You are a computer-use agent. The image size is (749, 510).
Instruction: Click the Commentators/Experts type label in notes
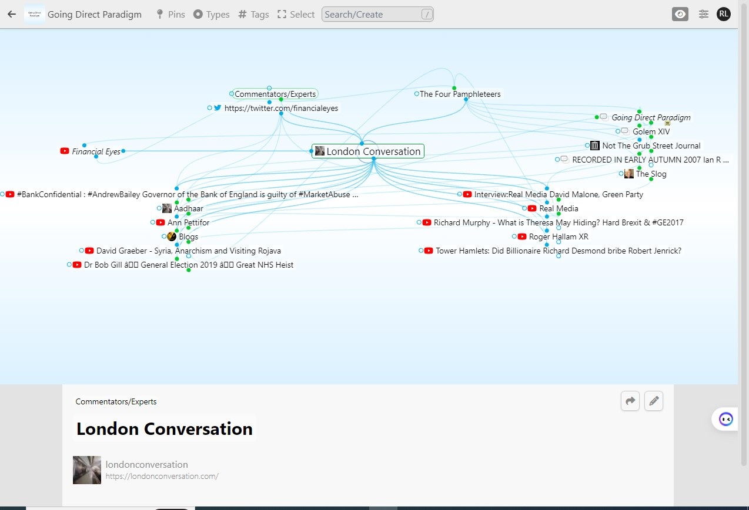point(116,401)
